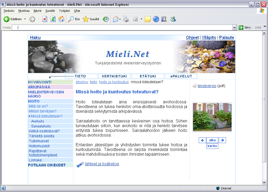Image resolution: width=268 pixels, height=192 pixels.
Task: Open the address bar dropdown list
Action: (x=234, y=27)
